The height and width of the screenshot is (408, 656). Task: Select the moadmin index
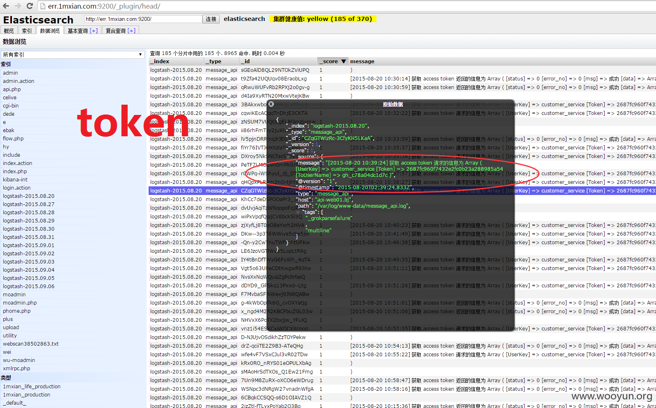[x=14, y=295]
